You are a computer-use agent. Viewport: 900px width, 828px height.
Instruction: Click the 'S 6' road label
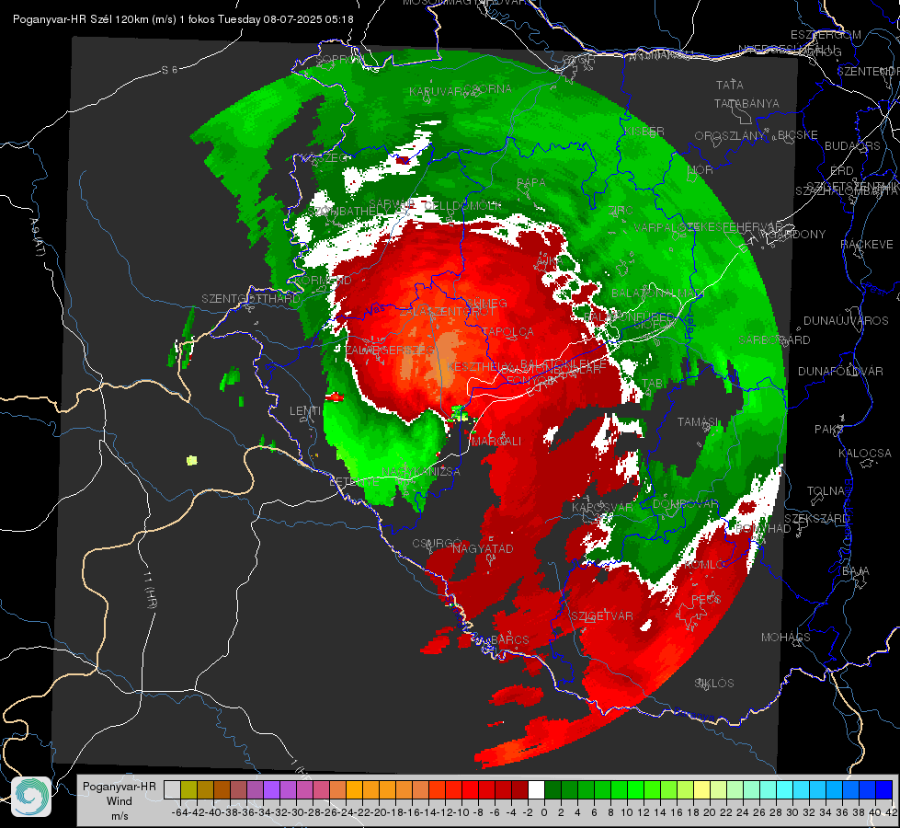click(169, 70)
